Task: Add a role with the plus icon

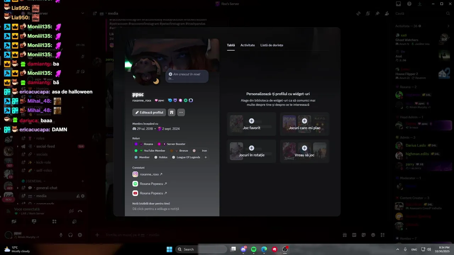Action: [x=206, y=157]
